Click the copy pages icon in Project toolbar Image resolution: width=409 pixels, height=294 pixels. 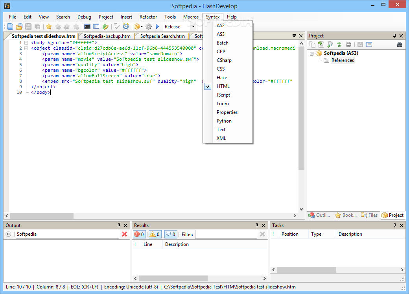click(312, 45)
